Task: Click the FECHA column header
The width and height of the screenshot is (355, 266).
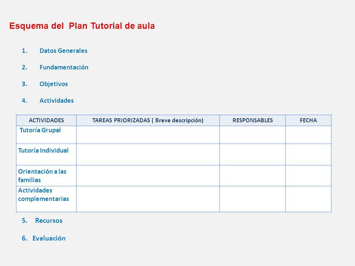Action: click(x=308, y=120)
